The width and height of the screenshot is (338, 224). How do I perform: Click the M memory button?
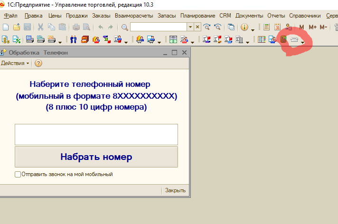tap(301, 27)
